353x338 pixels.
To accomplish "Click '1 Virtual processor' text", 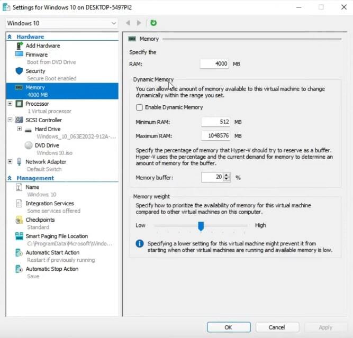I will pyautogui.click(x=49, y=111).
